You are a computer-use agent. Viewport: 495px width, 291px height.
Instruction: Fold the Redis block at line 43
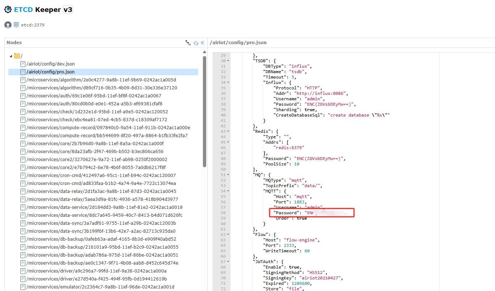228,131
